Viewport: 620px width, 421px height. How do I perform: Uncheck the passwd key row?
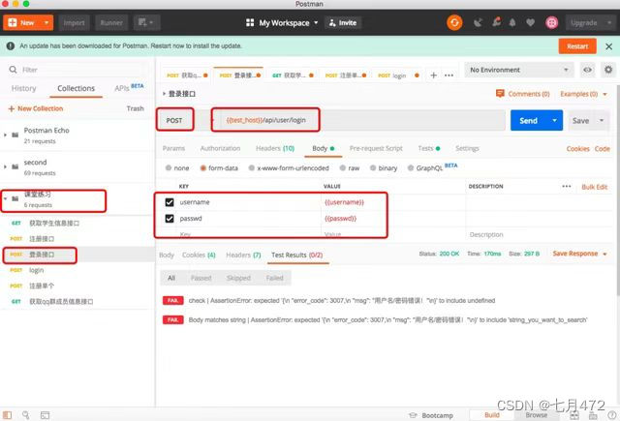(170, 219)
